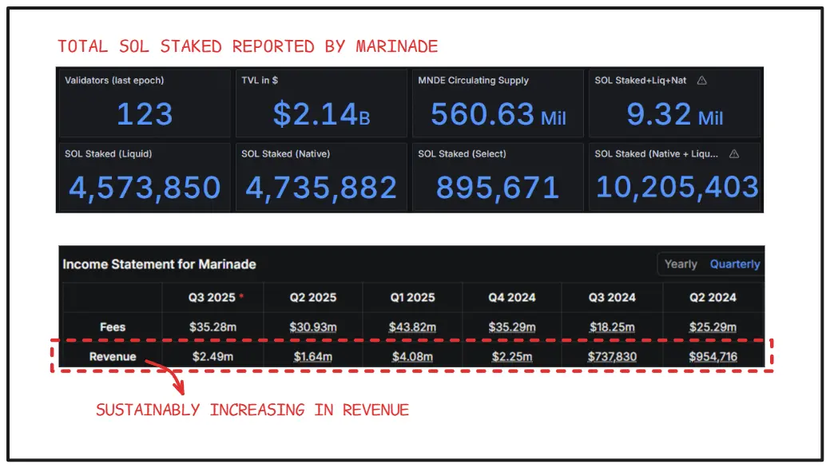Click Q3 2025 fees cell $35.28m

[x=212, y=327]
